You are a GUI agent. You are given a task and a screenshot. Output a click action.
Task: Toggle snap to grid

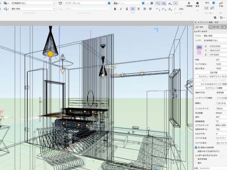(x=158, y=3)
